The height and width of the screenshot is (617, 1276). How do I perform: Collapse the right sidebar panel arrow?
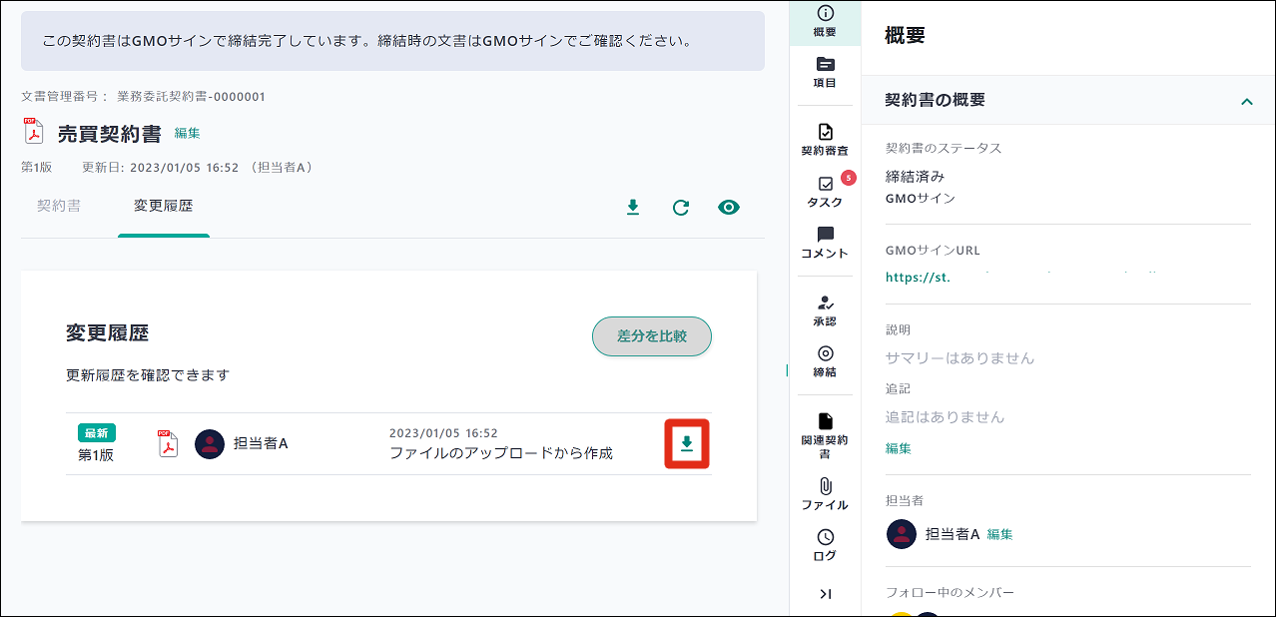pyautogui.click(x=825, y=594)
